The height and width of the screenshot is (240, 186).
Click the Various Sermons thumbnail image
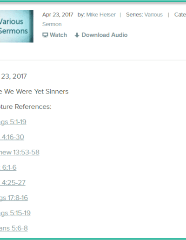click(x=17, y=26)
